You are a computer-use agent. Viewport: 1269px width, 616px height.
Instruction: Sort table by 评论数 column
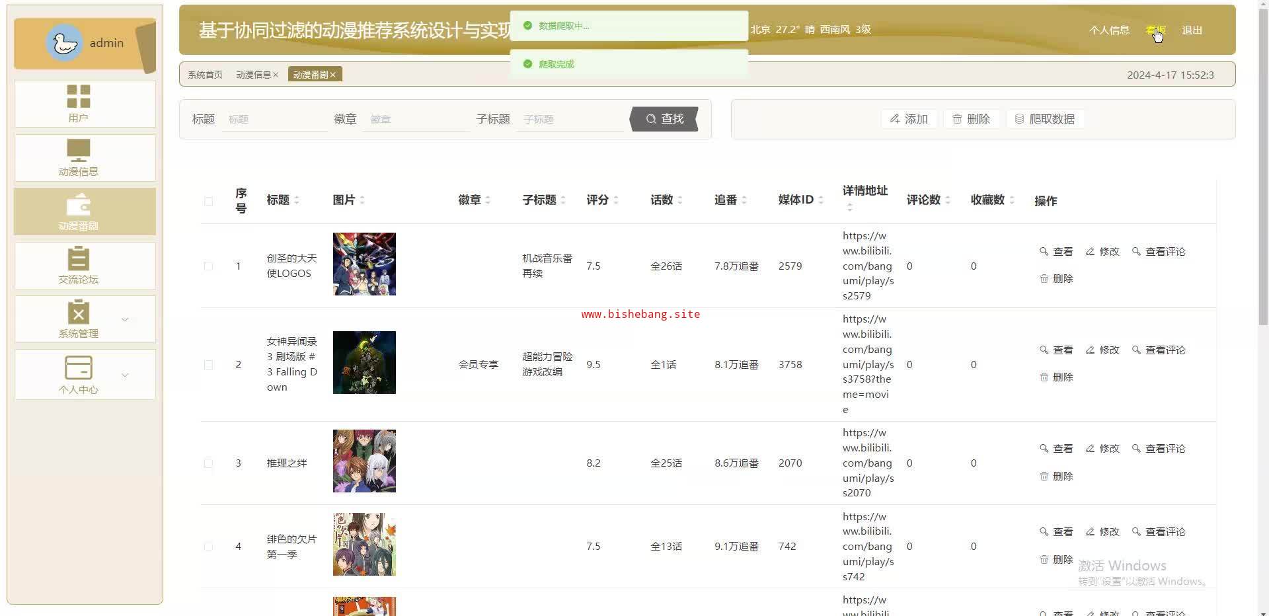[x=948, y=200]
